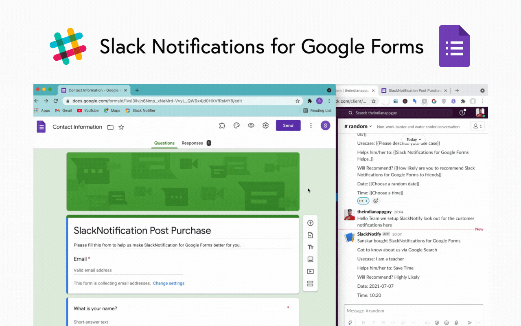The height and width of the screenshot is (326, 521).
Task: Preview the form with the eye icon
Action: (251, 126)
